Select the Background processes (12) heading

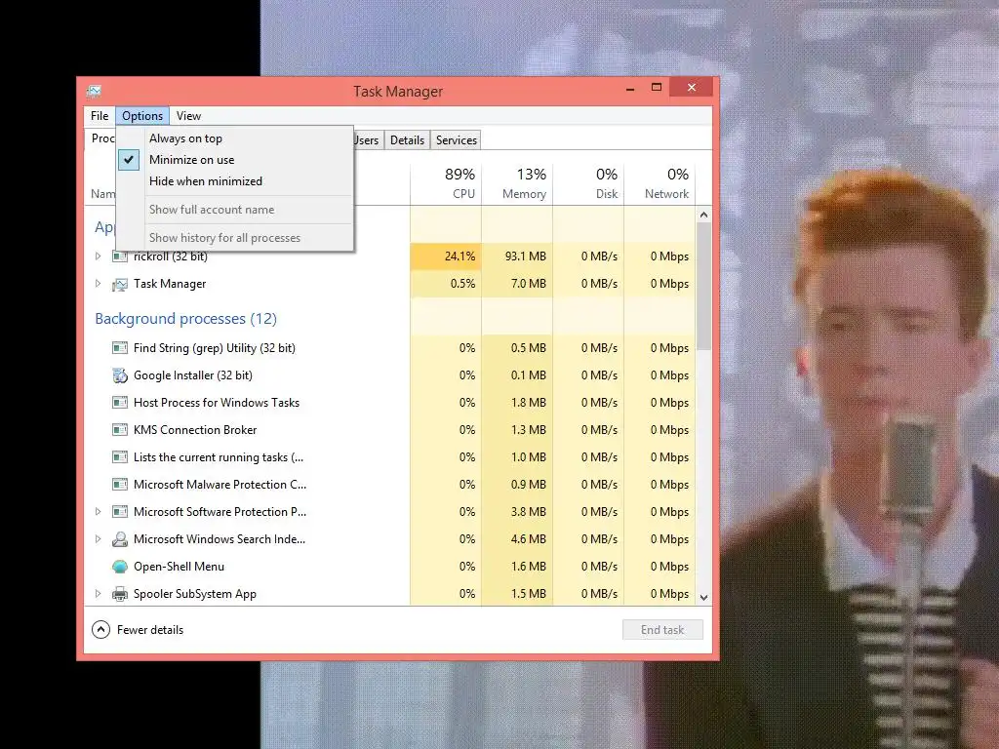coord(186,319)
